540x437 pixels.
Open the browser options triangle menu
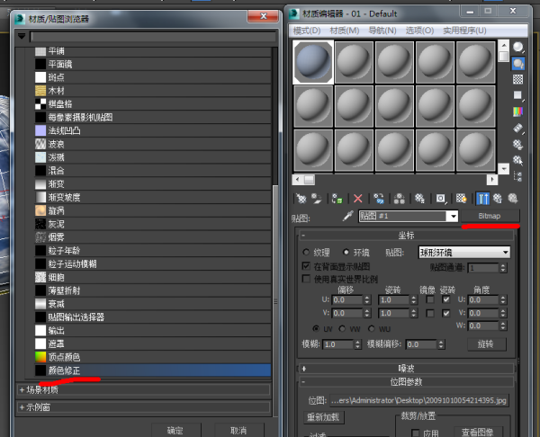point(22,36)
